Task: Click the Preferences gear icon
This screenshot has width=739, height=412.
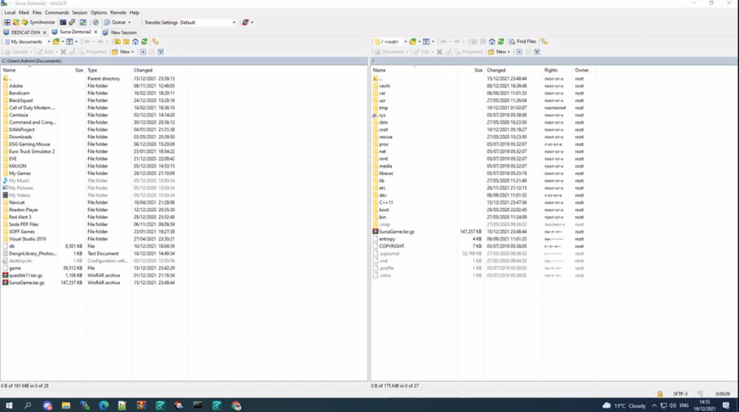Action: pos(95,22)
